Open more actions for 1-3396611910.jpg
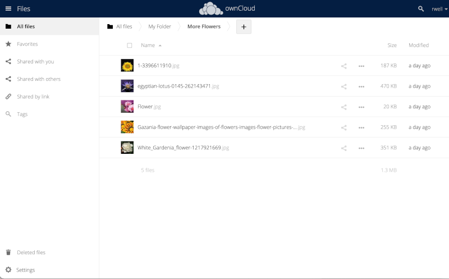This screenshot has height=279, width=449. [x=361, y=66]
